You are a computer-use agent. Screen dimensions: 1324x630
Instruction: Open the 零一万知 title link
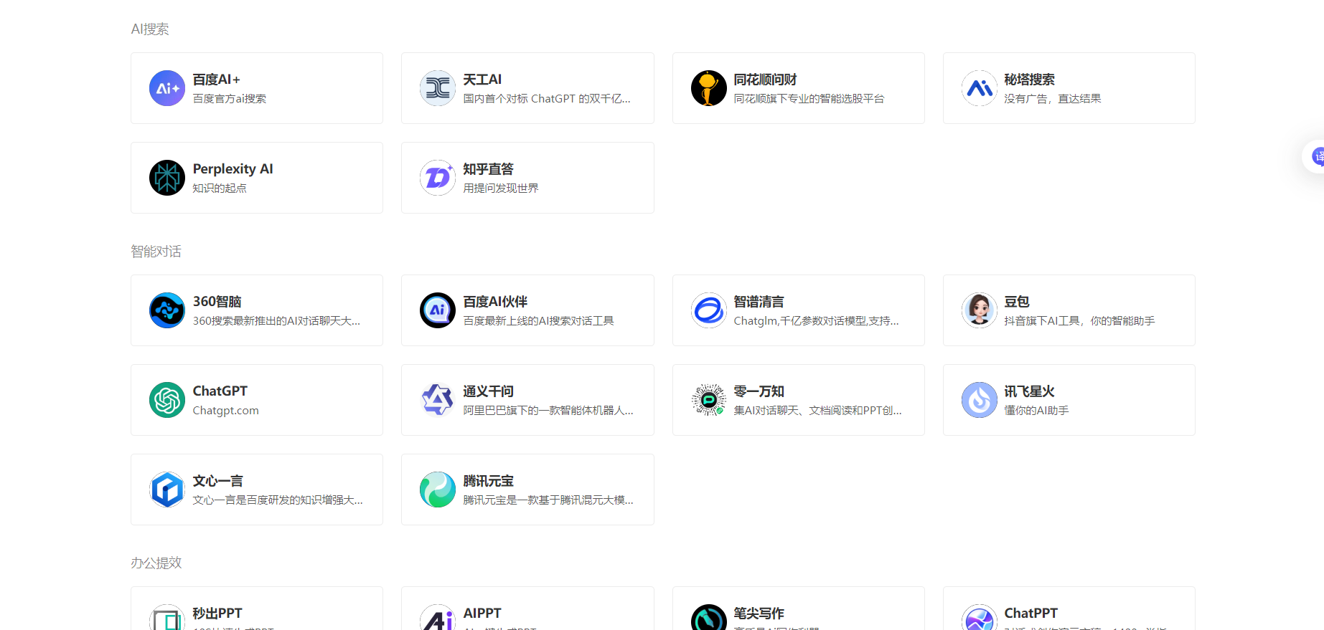[x=759, y=391]
